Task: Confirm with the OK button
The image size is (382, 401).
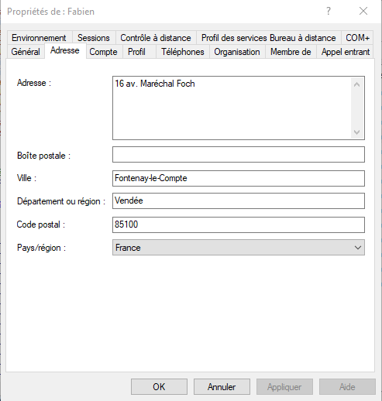Action: pyautogui.click(x=159, y=386)
